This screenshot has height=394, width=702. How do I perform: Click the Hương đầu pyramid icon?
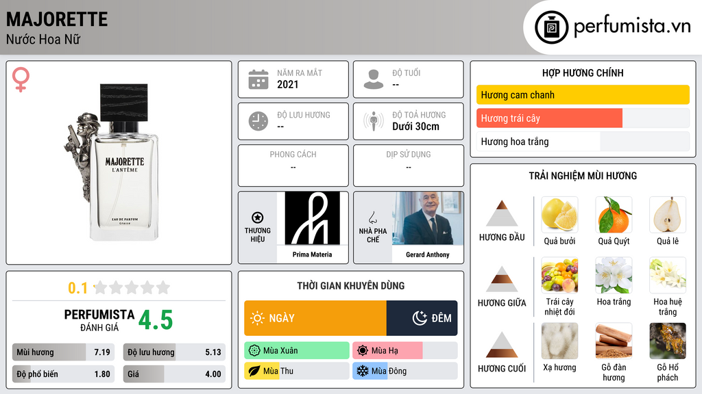pos(502,213)
